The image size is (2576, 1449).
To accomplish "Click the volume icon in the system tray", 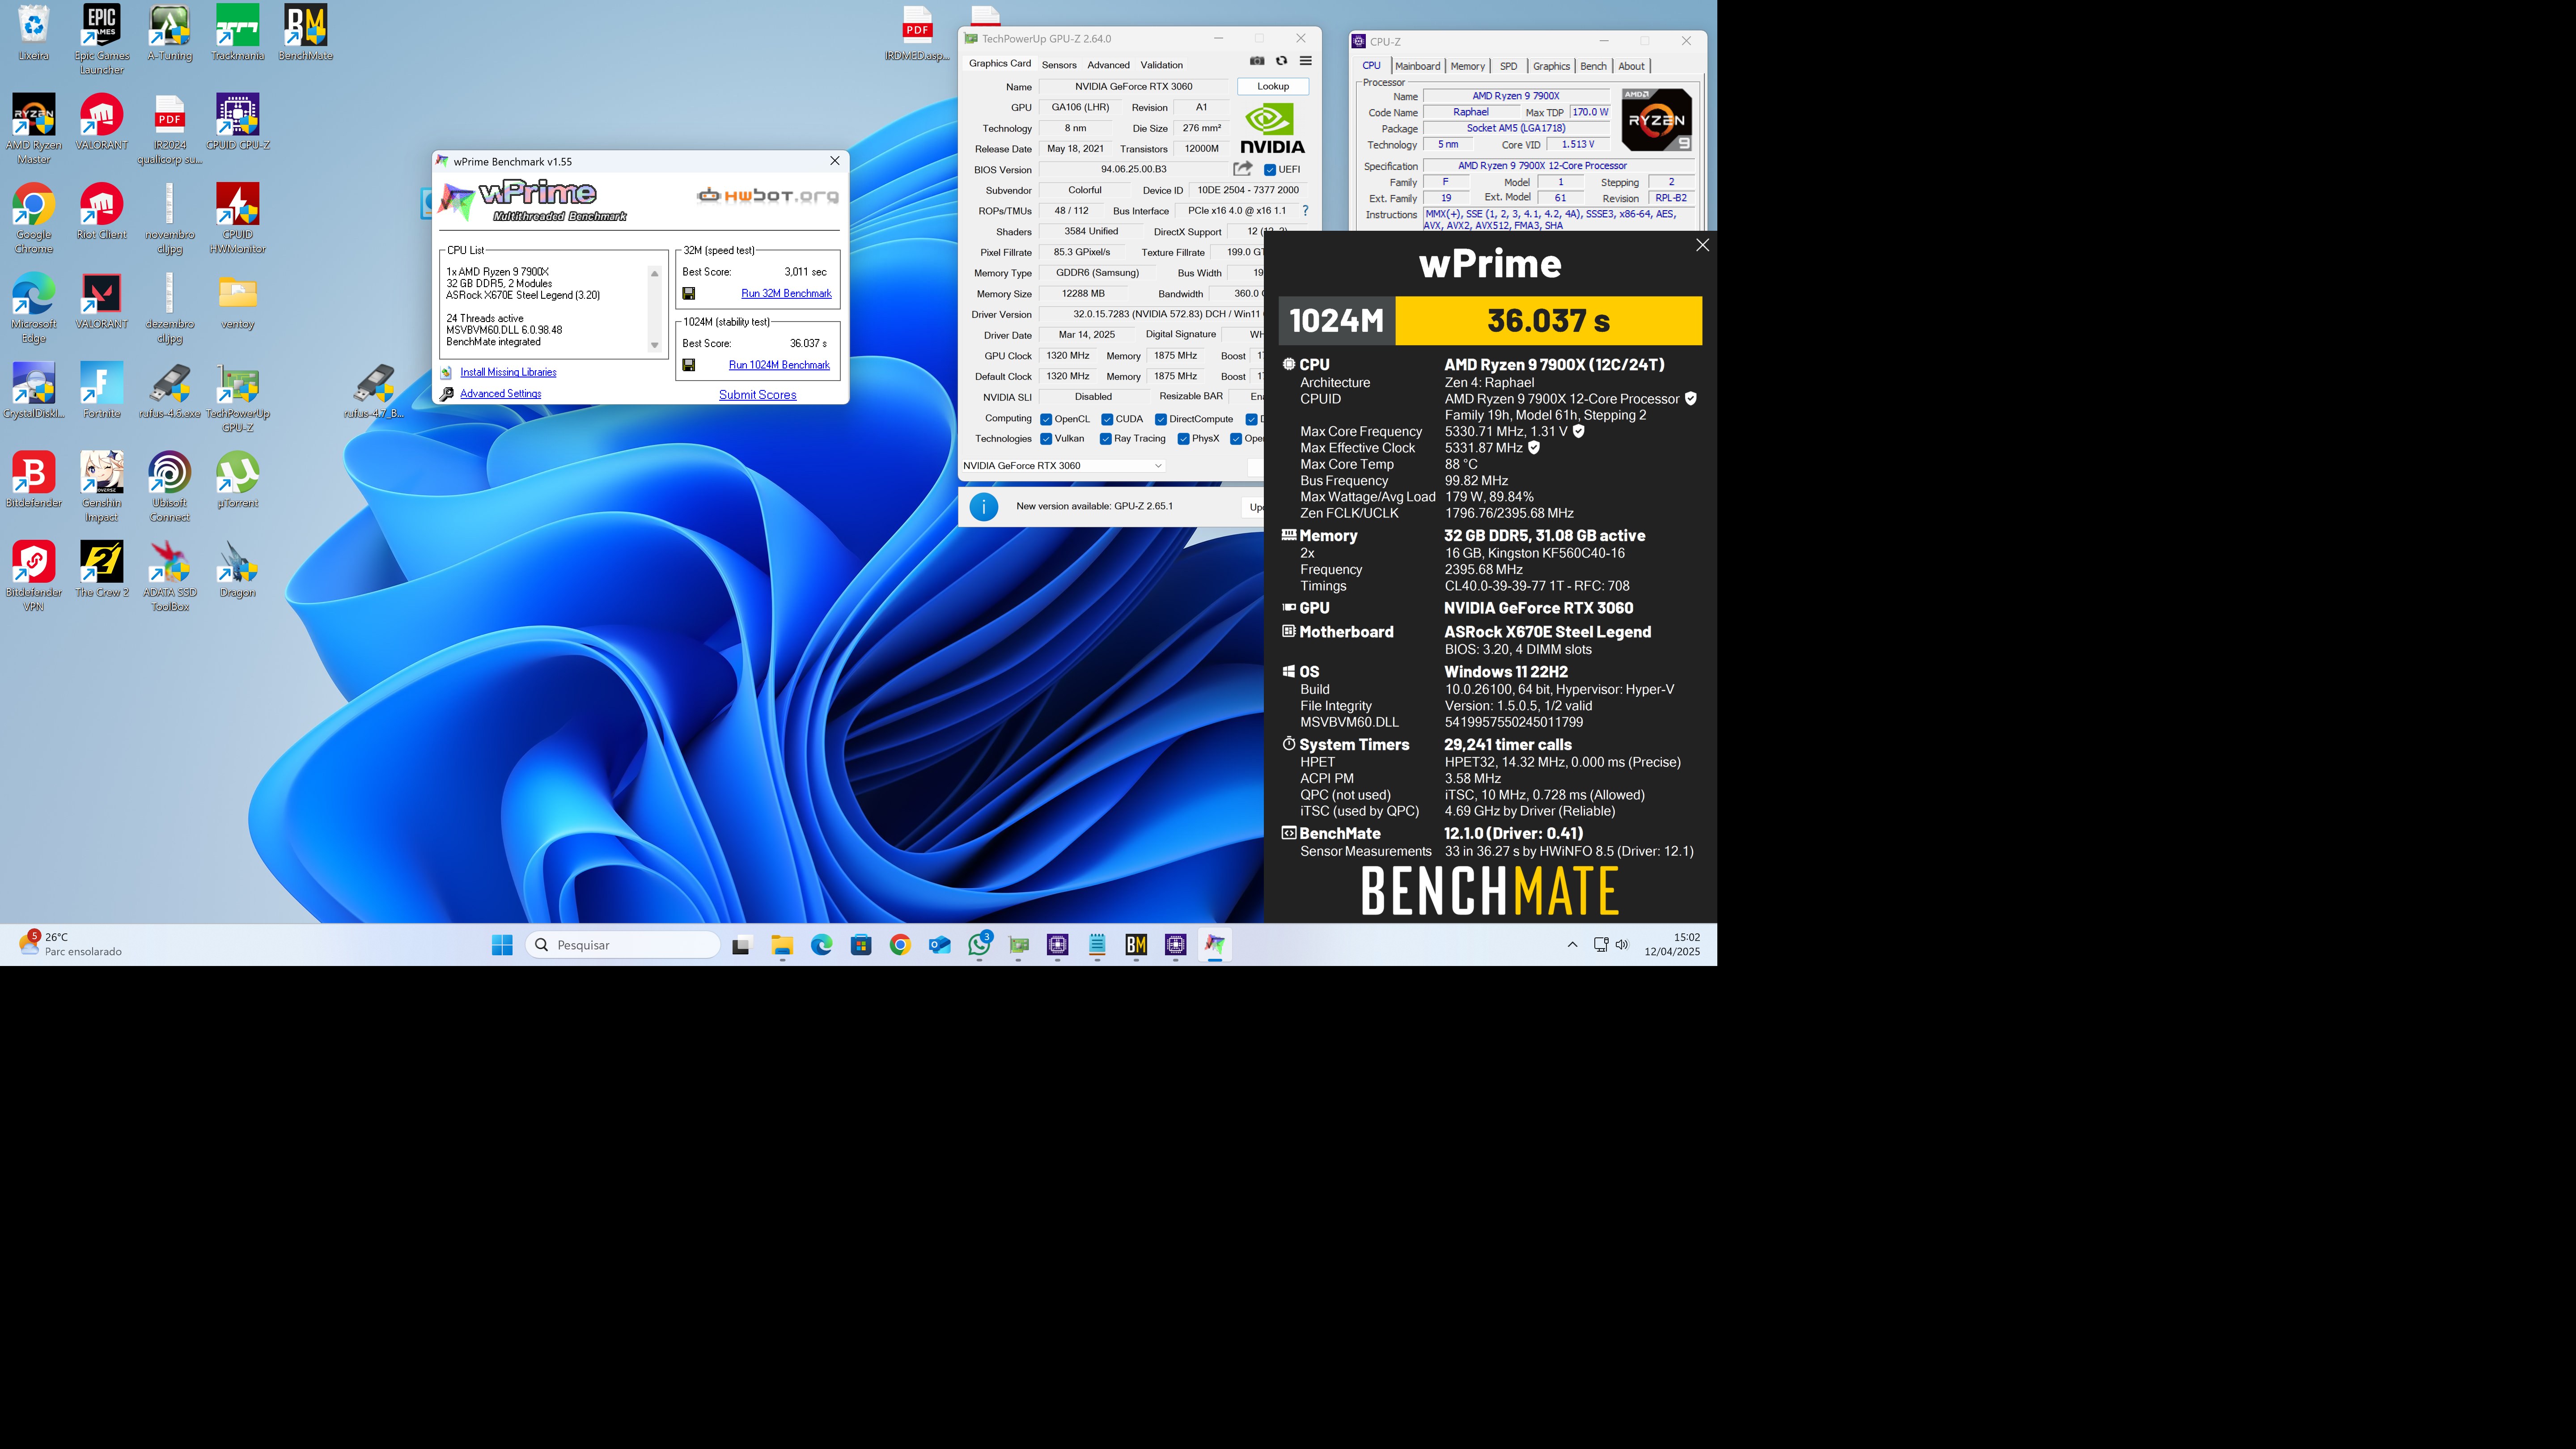I will click(x=1622, y=944).
